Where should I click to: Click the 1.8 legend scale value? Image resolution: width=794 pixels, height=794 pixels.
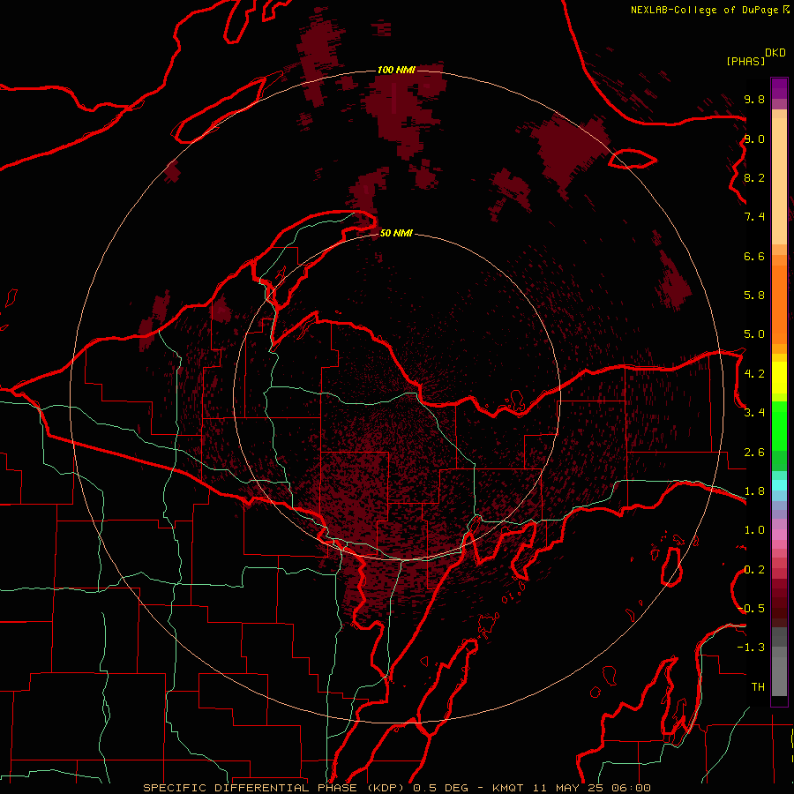(754, 491)
